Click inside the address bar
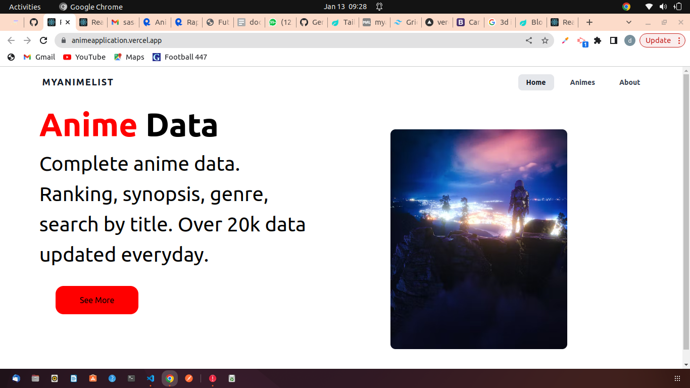690x388 pixels. coord(202,40)
